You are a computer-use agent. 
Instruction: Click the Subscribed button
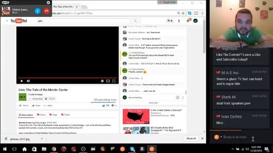(x=36, y=99)
